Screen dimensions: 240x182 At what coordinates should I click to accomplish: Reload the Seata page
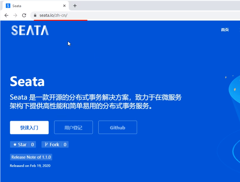point(24,15)
